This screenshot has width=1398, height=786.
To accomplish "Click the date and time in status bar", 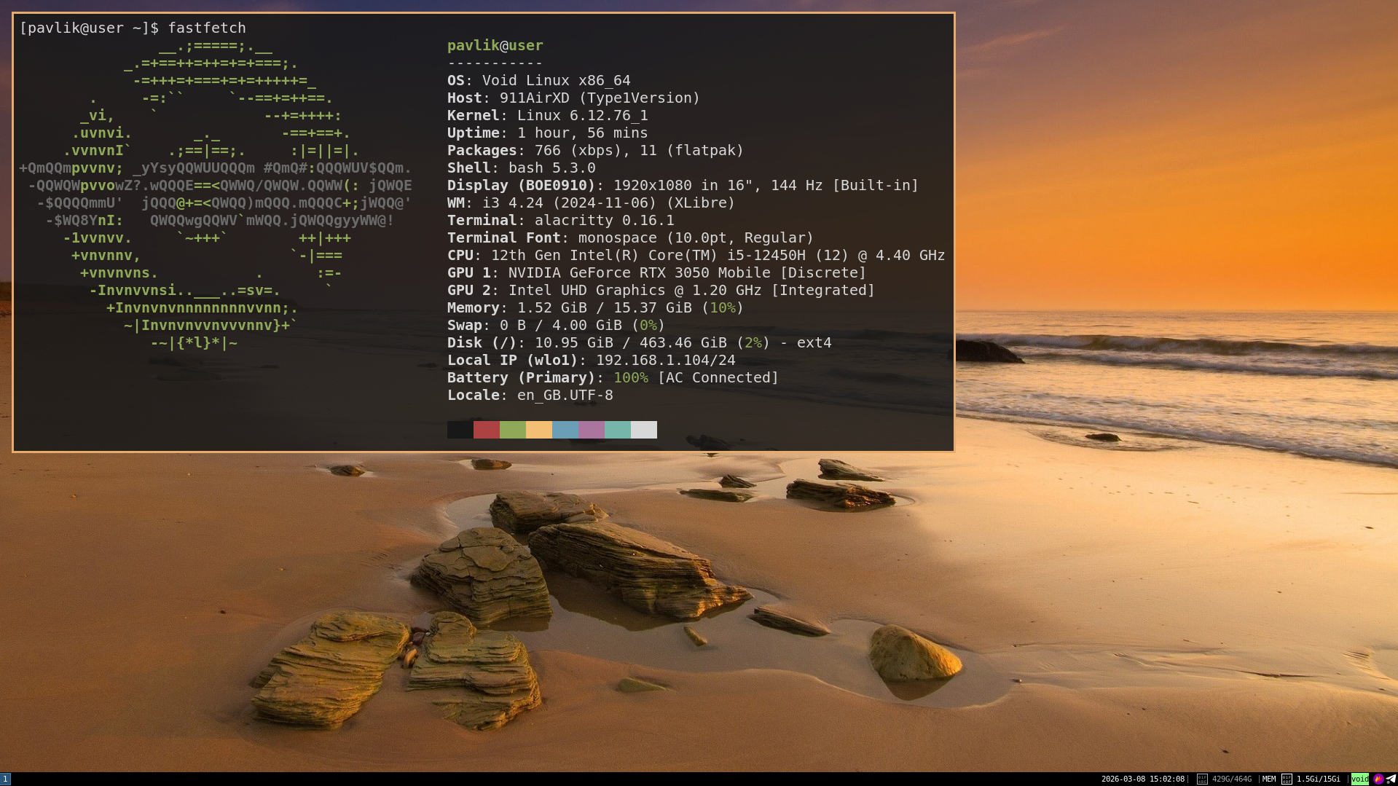I will (x=1142, y=779).
